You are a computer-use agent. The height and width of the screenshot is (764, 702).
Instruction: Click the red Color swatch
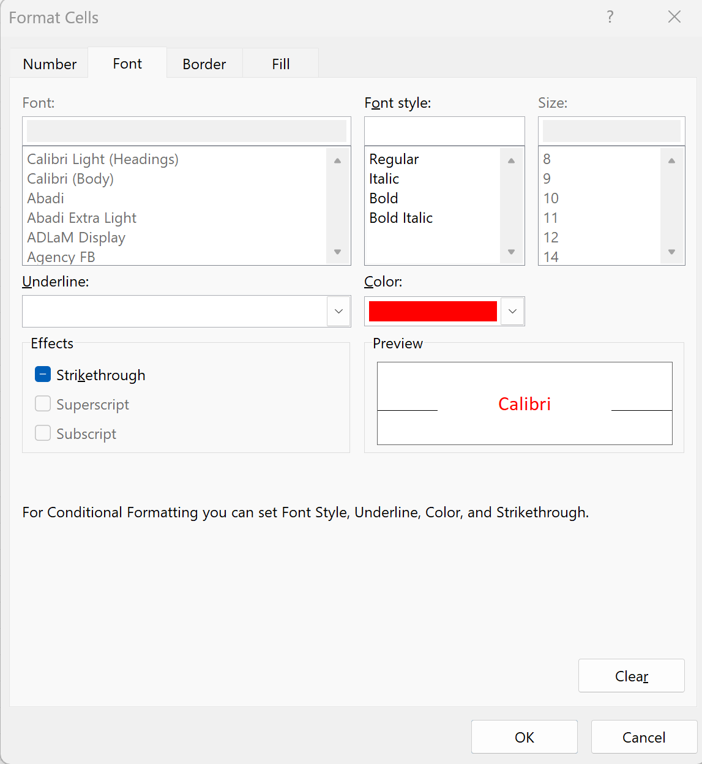coord(433,311)
